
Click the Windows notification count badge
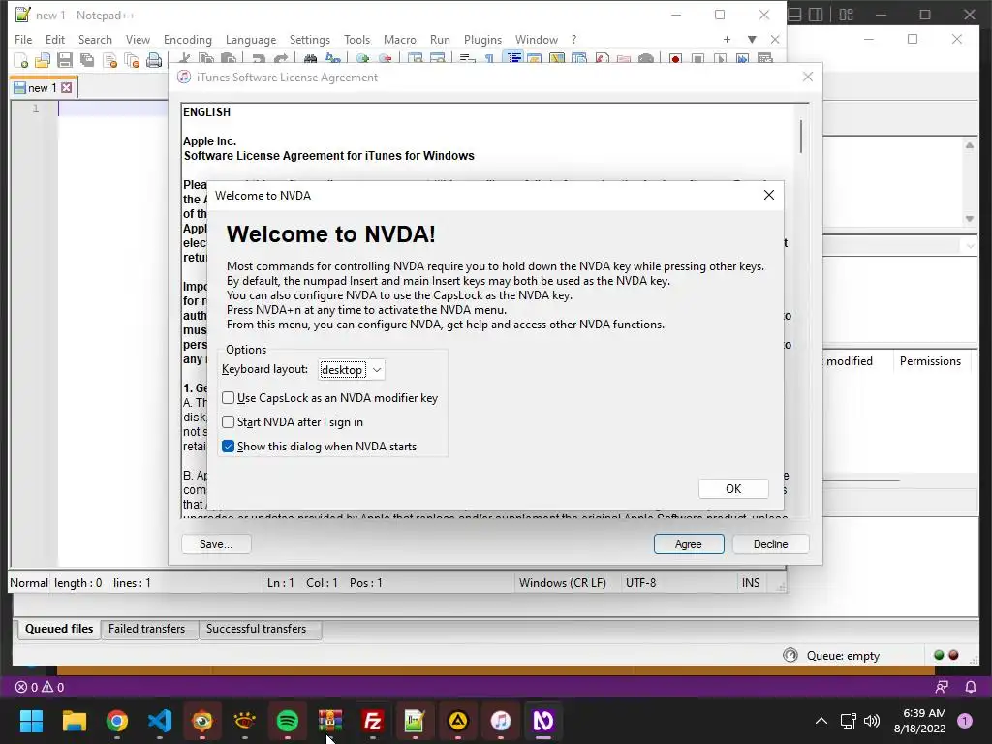[965, 721]
